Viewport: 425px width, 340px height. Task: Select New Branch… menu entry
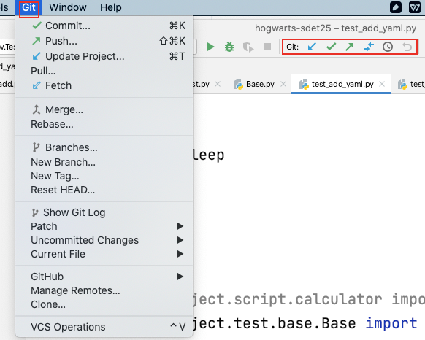[104, 162]
